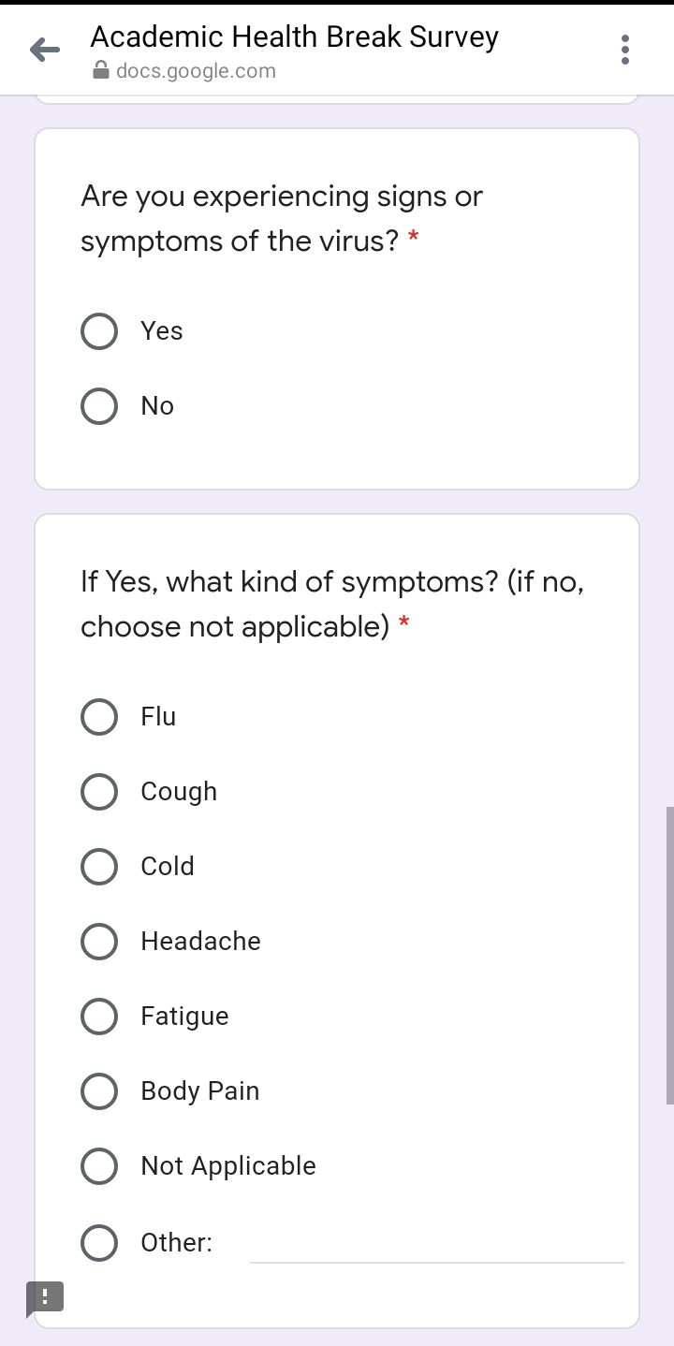Viewport: 674px width, 1346px height.
Task: Tap the 'Not Applicable' label text
Action: (x=228, y=1166)
